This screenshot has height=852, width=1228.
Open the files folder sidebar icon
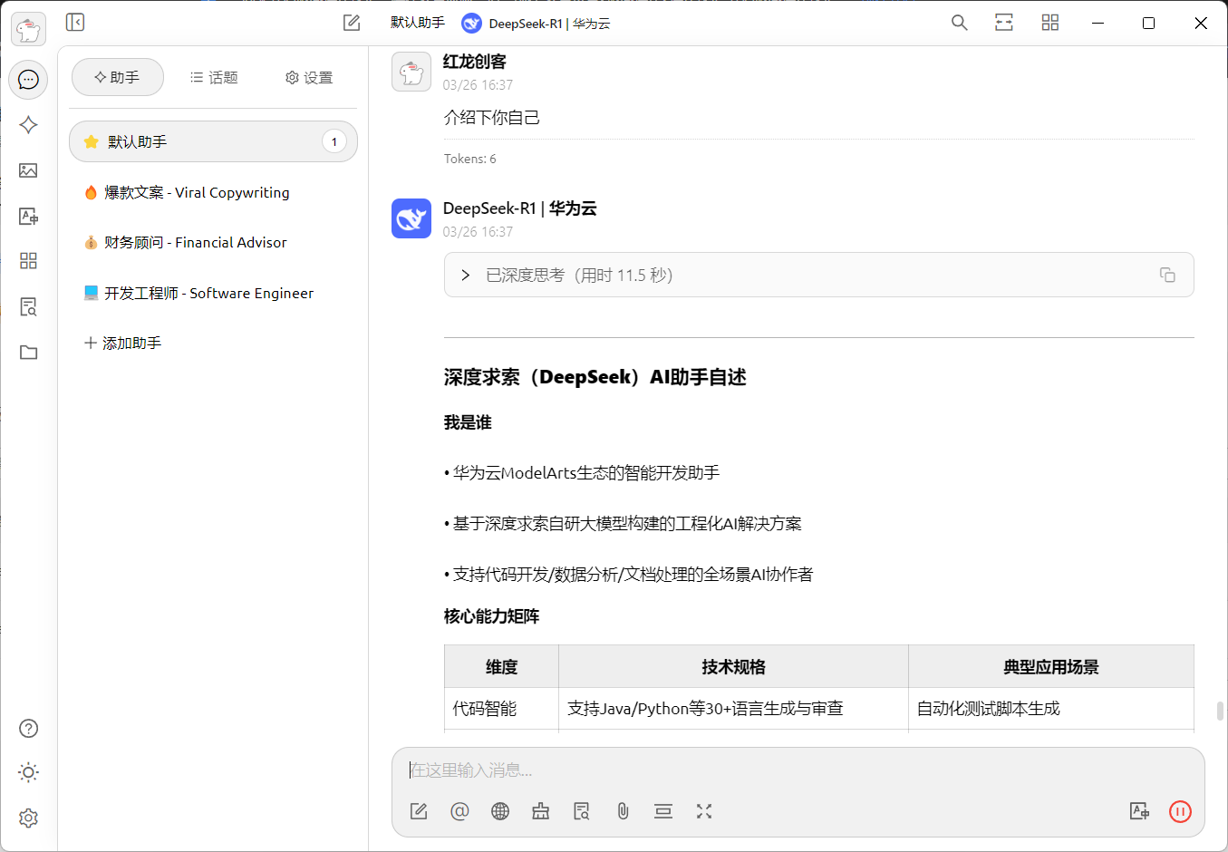point(28,352)
